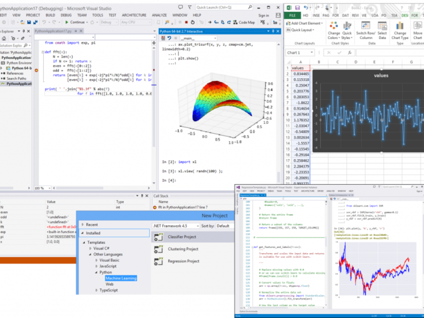Expand the Recent section in New Project

point(81,225)
